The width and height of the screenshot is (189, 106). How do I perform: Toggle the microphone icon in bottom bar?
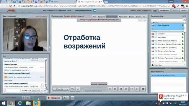click(x=24, y=98)
